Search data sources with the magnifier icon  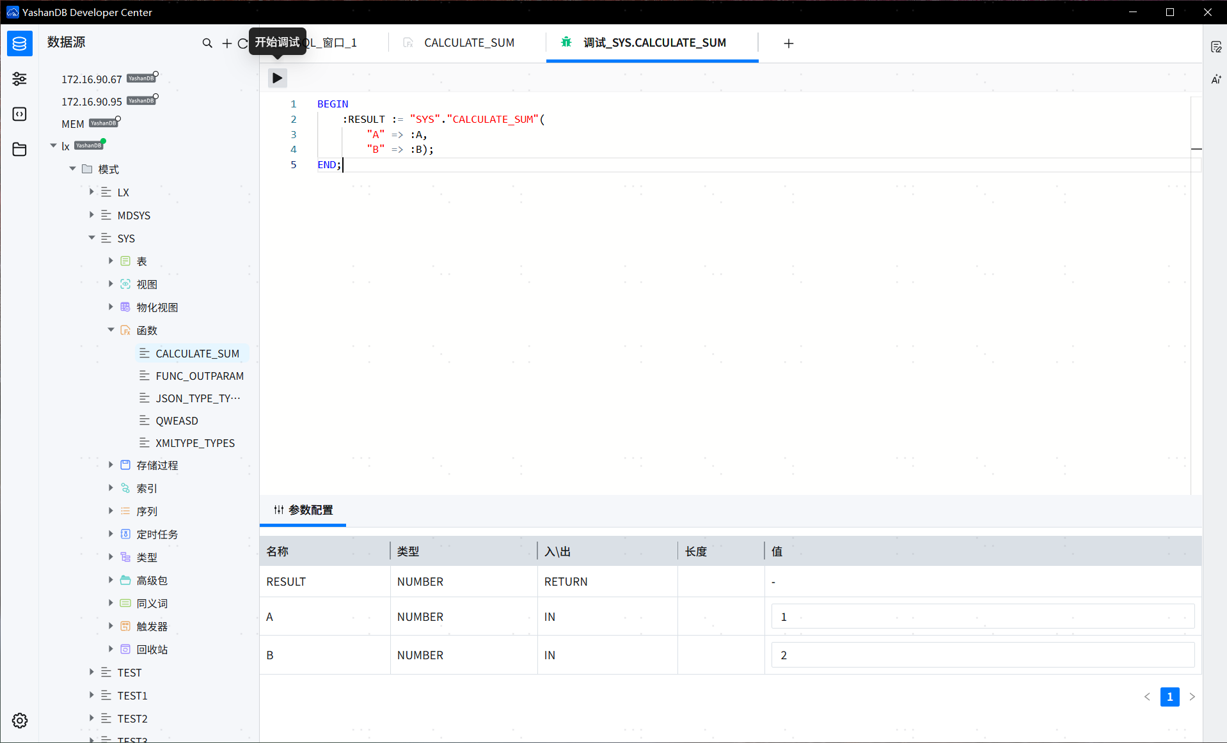tap(207, 43)
